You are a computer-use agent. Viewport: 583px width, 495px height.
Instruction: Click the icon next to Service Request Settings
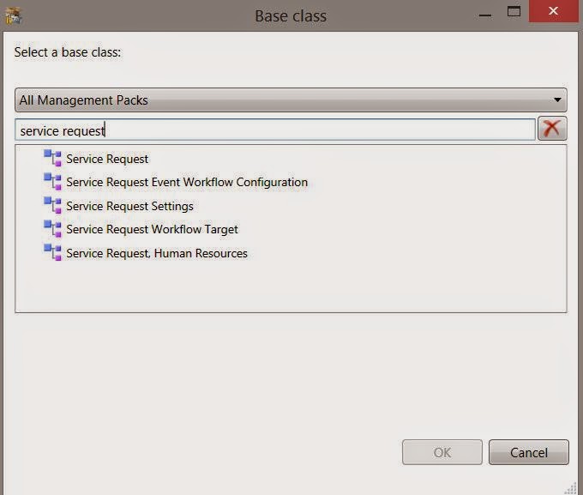[52, 205]
